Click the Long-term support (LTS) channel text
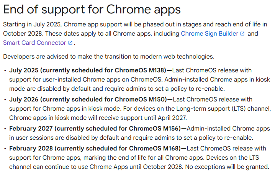The image size is (275, 175). 224,108
